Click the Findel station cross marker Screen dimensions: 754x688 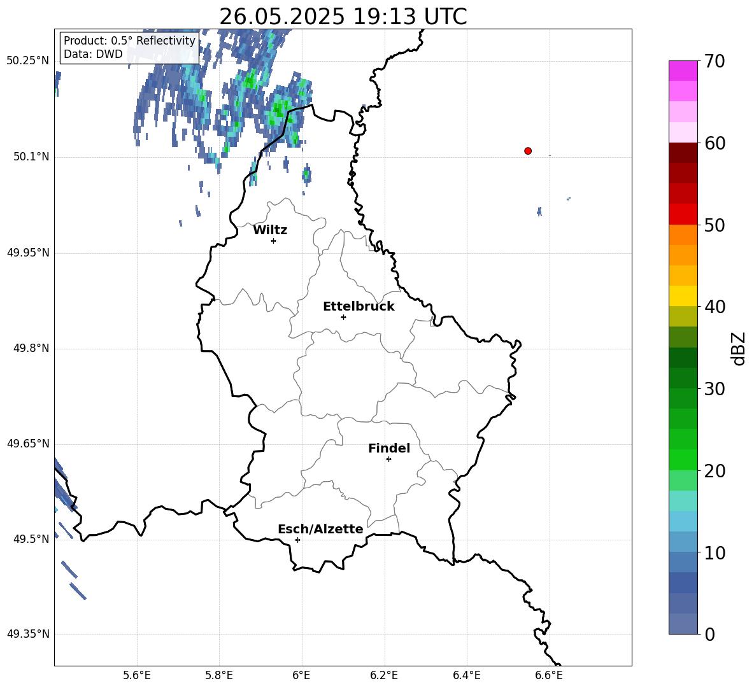[388, 460]
